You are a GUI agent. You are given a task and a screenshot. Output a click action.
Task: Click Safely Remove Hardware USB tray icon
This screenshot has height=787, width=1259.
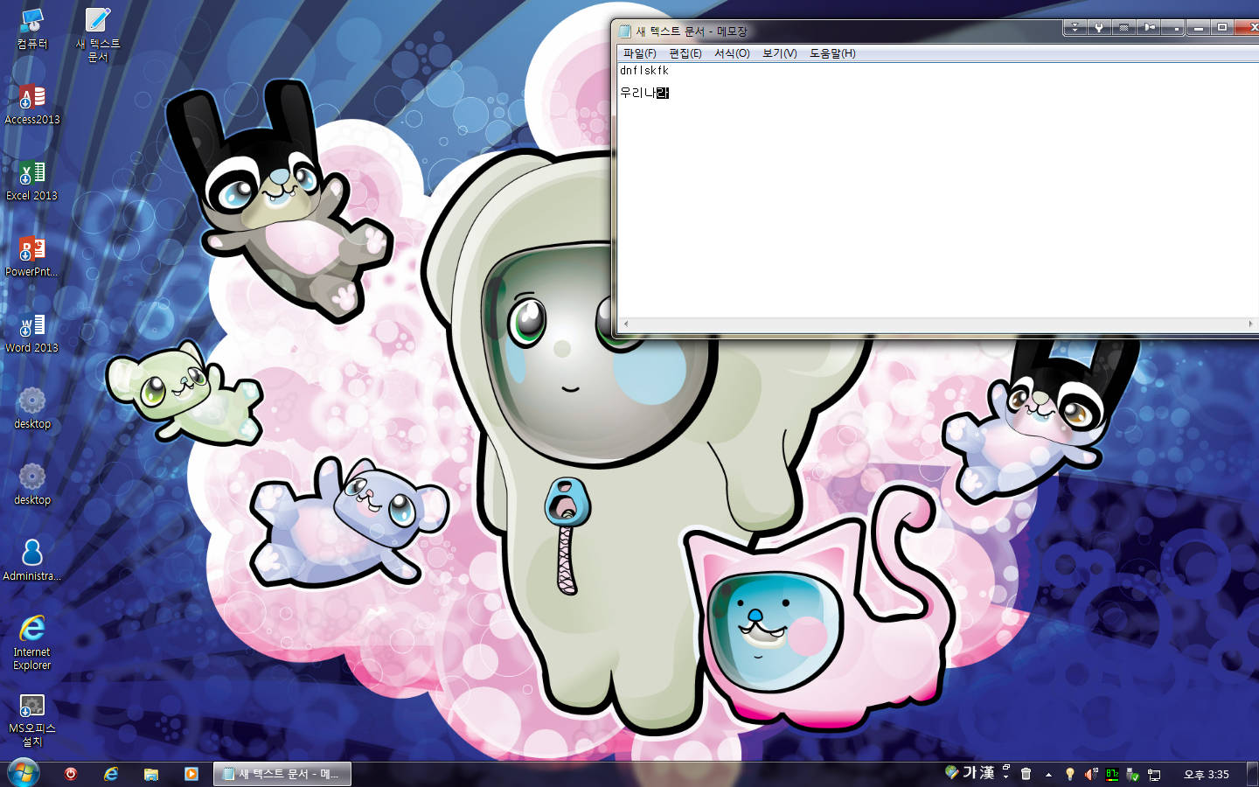[x=1133, y=775]
